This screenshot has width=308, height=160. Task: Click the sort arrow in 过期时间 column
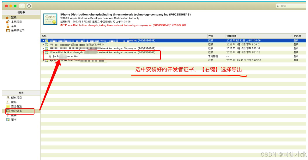click(x=291, y=36)
